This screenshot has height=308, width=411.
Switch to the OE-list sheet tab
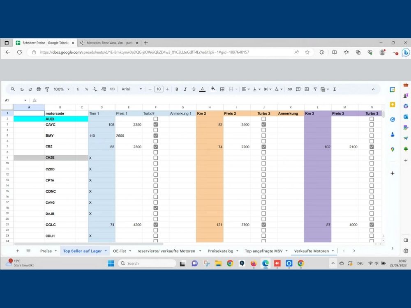point(120,251)
